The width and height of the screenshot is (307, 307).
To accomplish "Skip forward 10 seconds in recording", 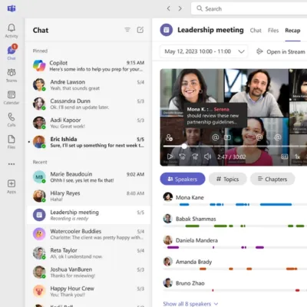I will click(195, 157).
